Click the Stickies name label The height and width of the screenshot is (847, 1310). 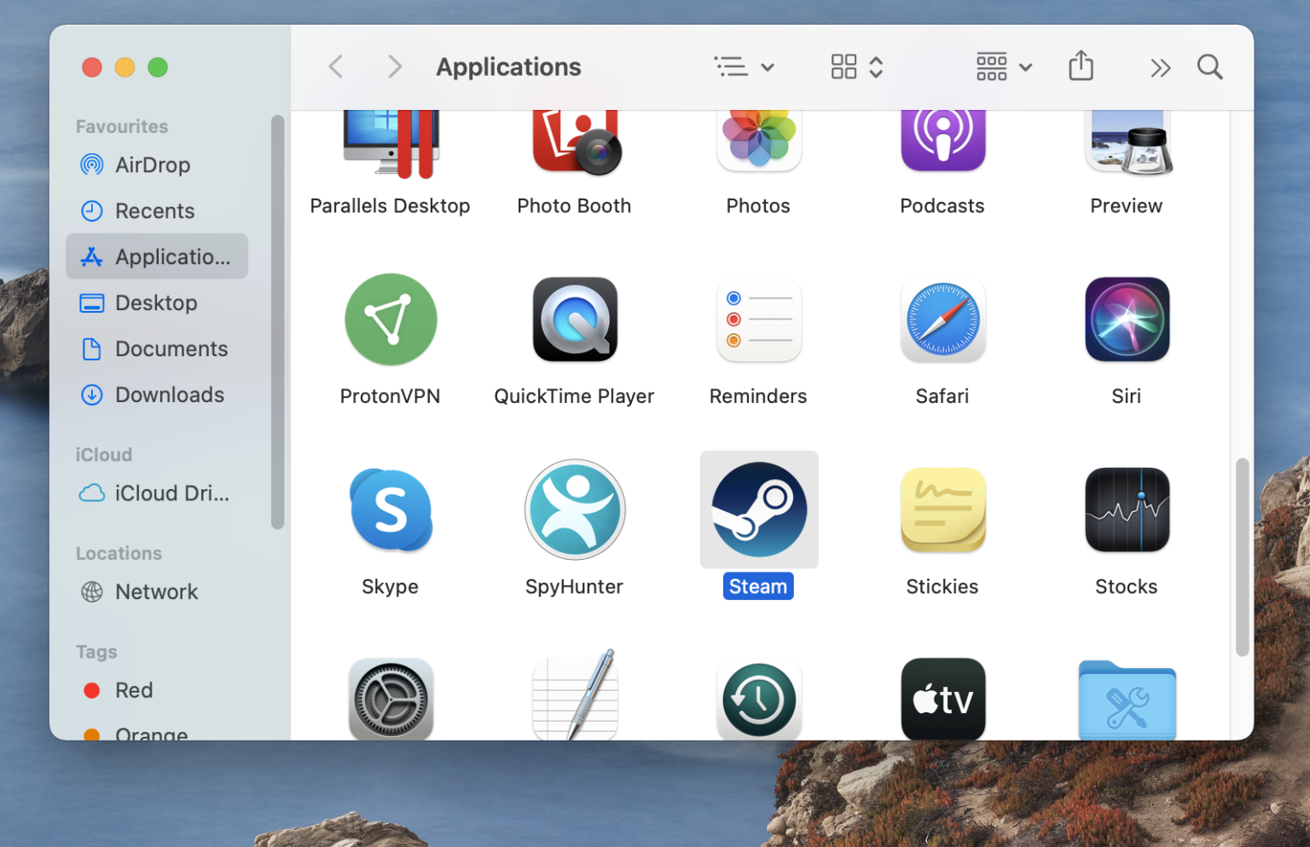click(942, 586)
